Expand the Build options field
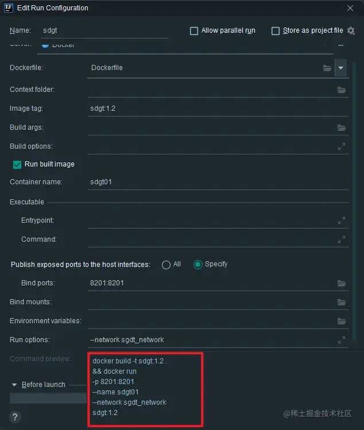Viewport: 364px width, 430px height. pos(342,146)
